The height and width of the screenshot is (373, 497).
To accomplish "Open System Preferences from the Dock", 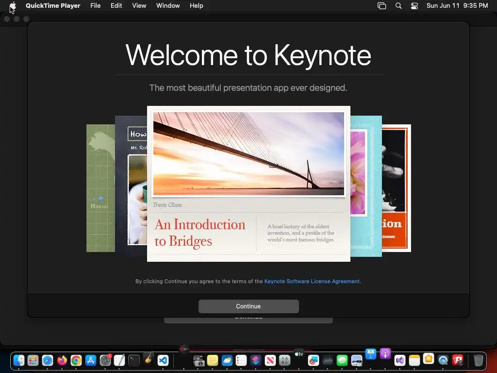I will (x=105, y=360).
